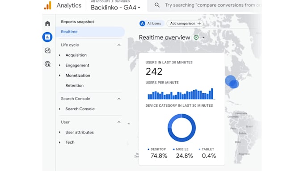Expand the User attributes arrow
The height and width of the screenshot is (171, 304).
60,132
